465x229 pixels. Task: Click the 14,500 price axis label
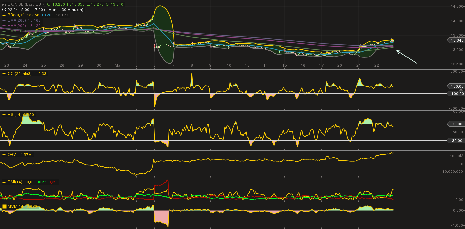(x=457, y=6)
